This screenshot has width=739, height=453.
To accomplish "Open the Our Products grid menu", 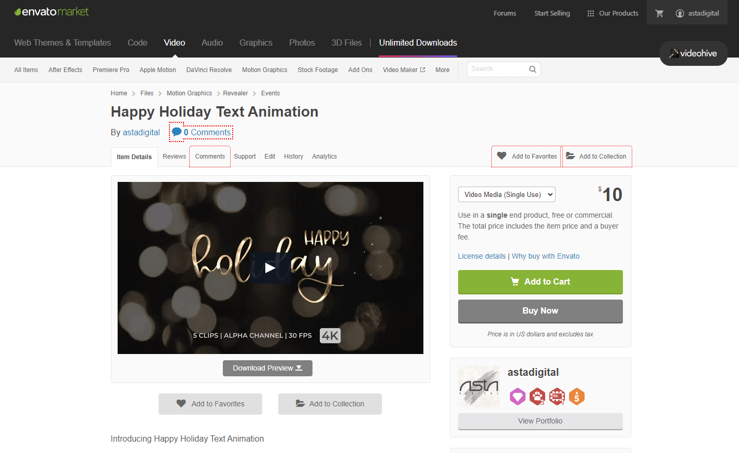I will point(613,13).
